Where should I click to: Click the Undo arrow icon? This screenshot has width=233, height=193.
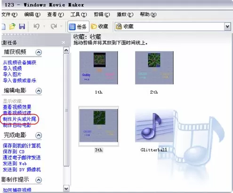click(36, 26)
